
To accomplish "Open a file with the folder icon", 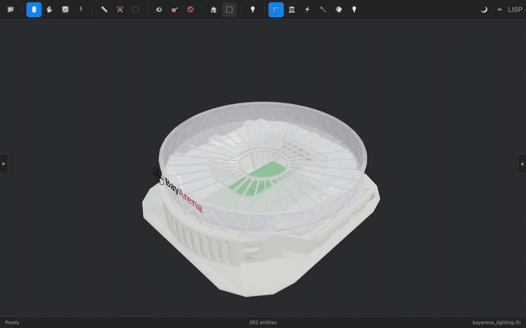I will 11,9.
